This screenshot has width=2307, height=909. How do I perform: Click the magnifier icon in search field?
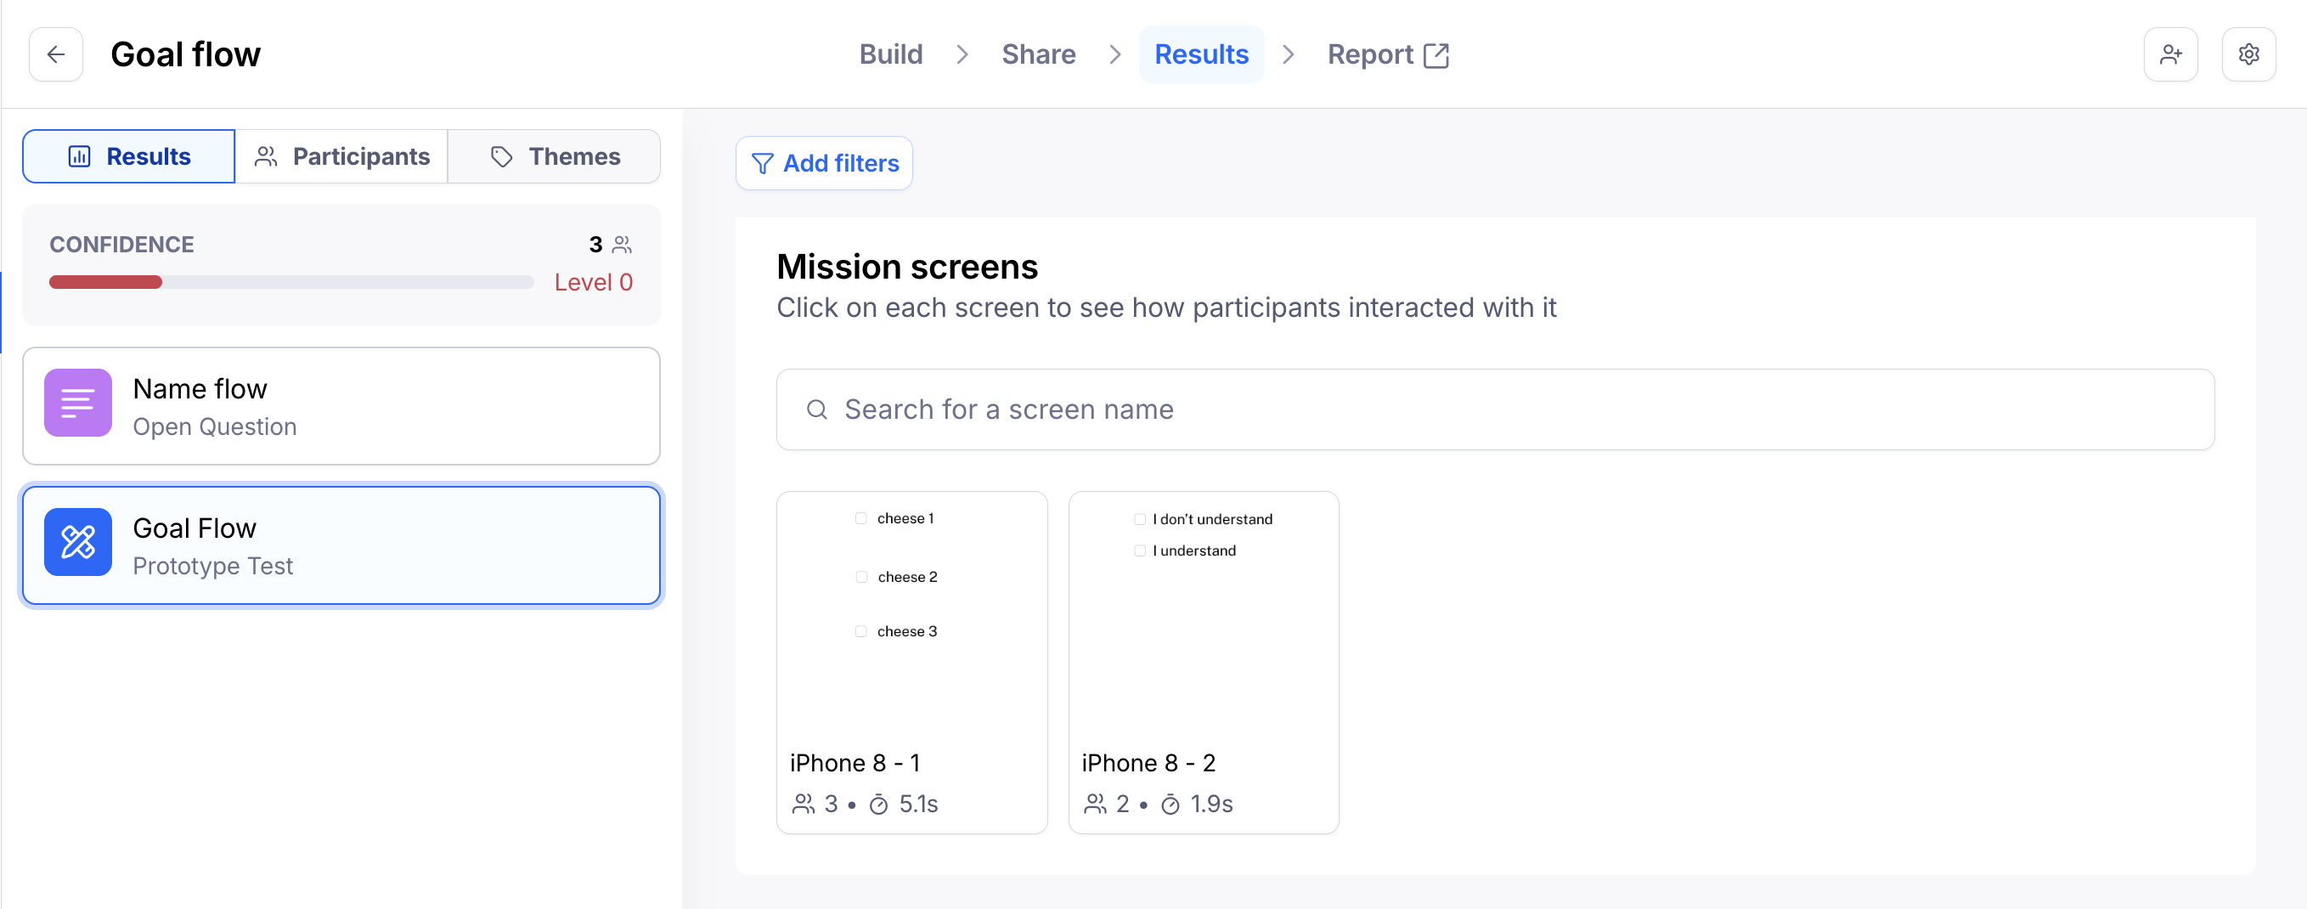click(816, 410)
